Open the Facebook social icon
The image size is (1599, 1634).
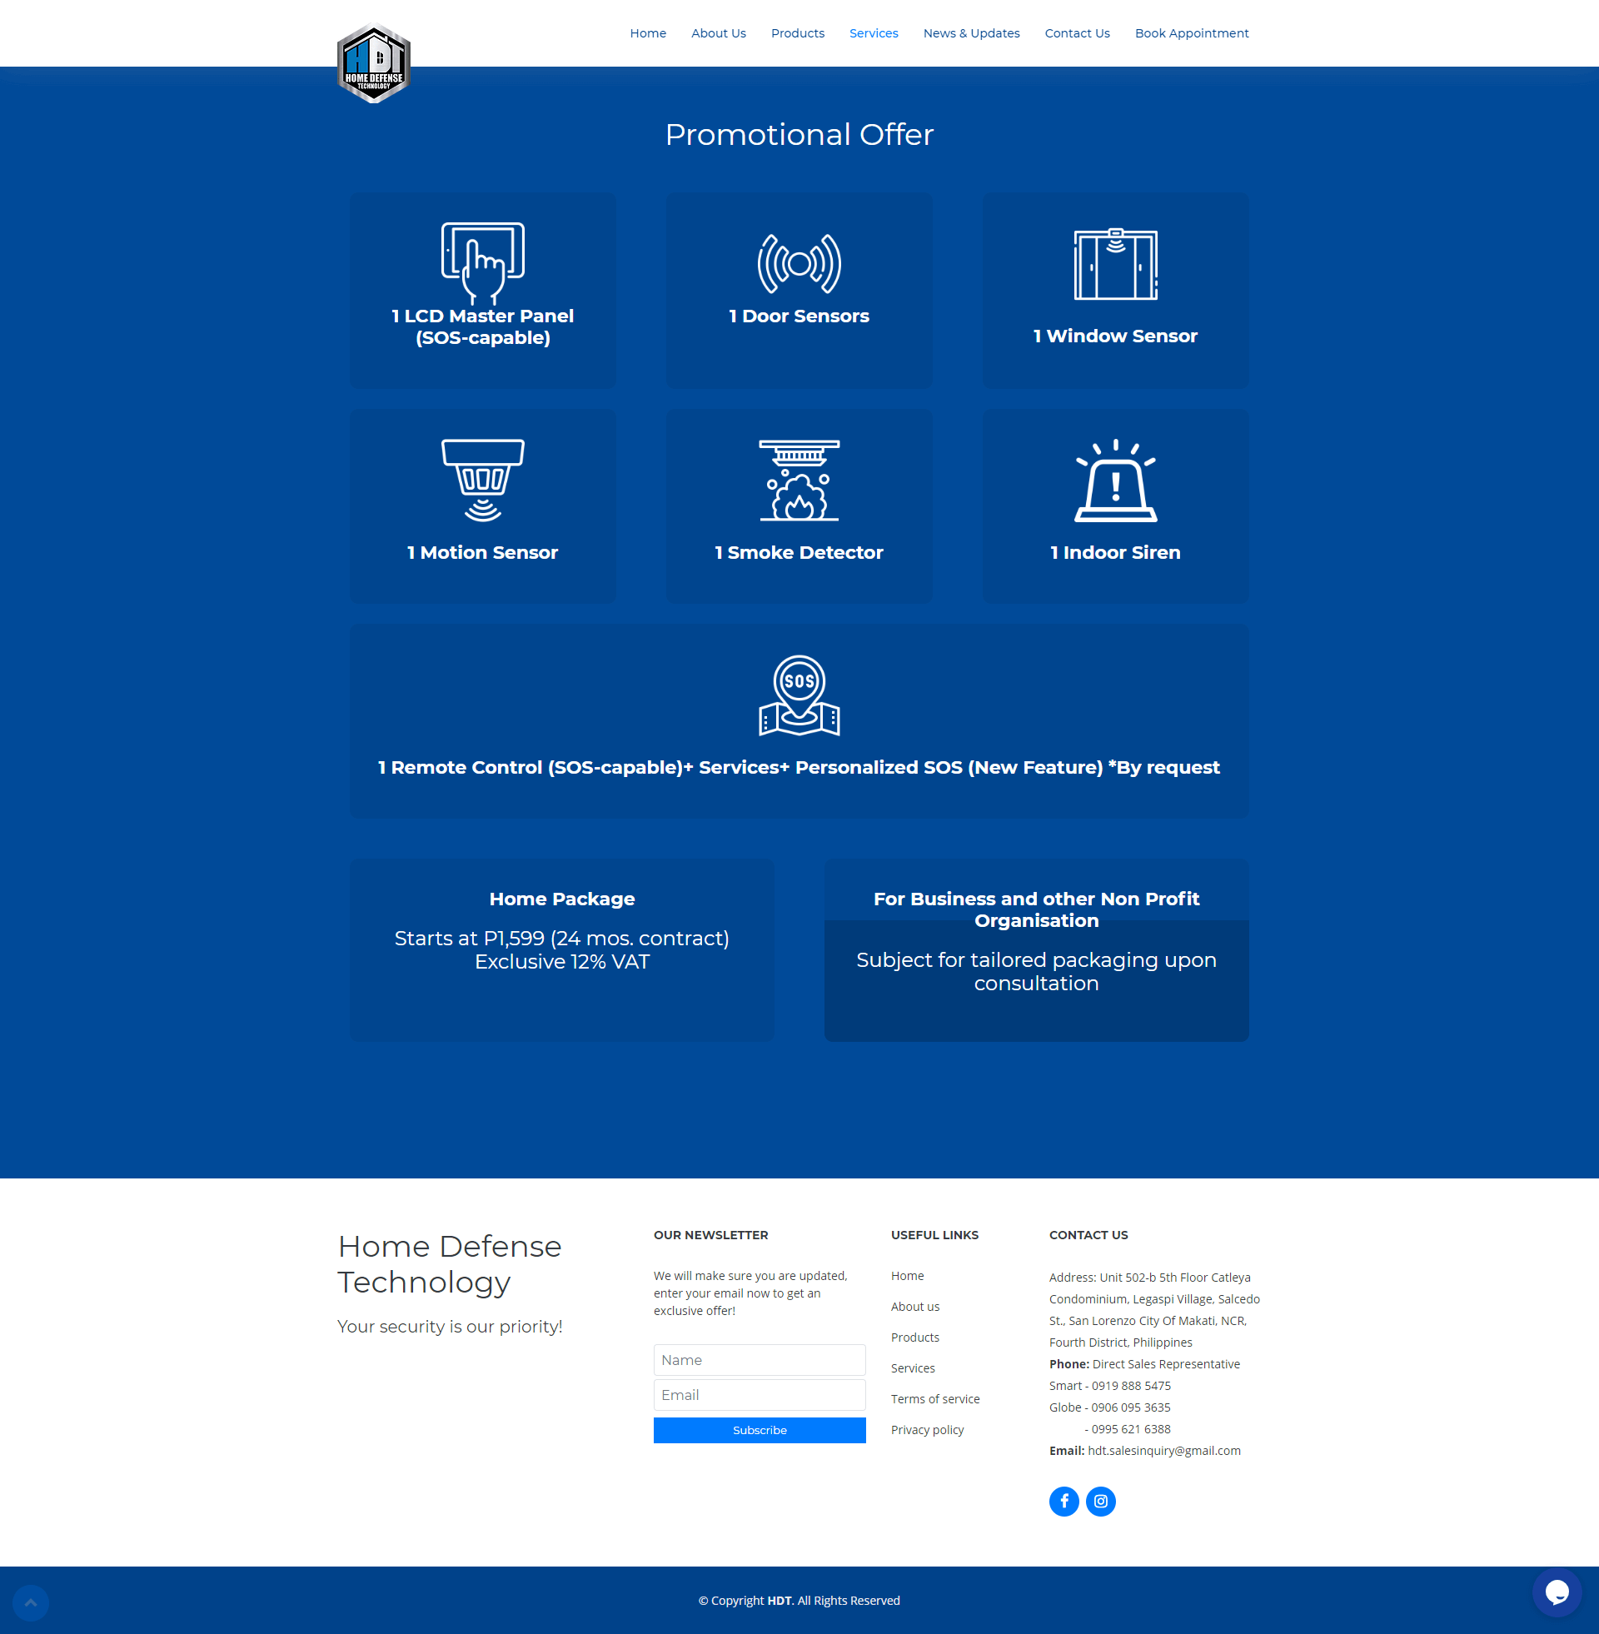[1064, 1502]
